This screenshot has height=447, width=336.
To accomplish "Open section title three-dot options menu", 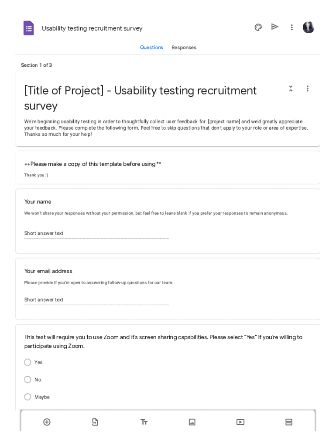I will [308, 89].
